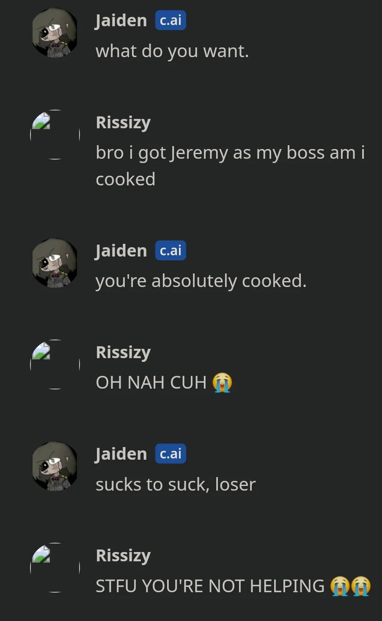The width and height of the screenshot is (382, 621).
Task: Click the c.ai badge above "you're absolutely cooked."
Action: (x=171, y=251)
